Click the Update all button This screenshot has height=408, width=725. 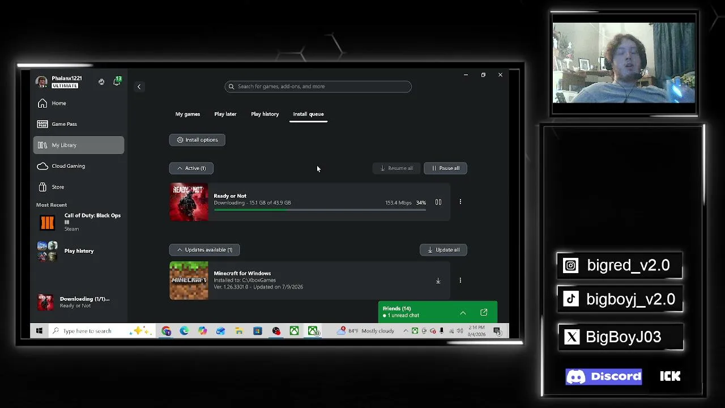tap(443, 250)
